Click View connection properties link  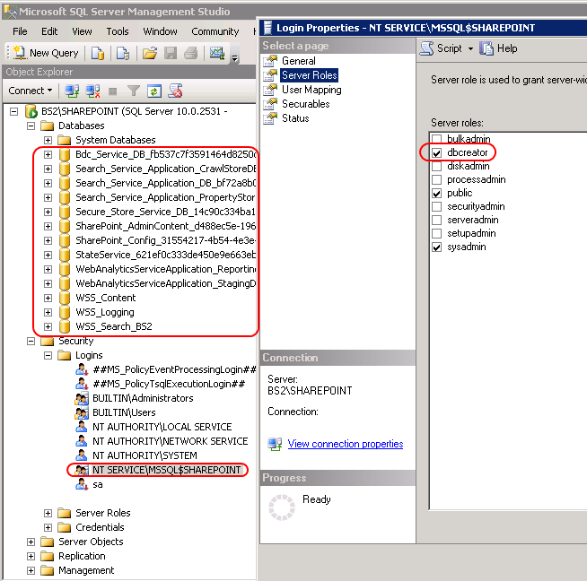345,444
